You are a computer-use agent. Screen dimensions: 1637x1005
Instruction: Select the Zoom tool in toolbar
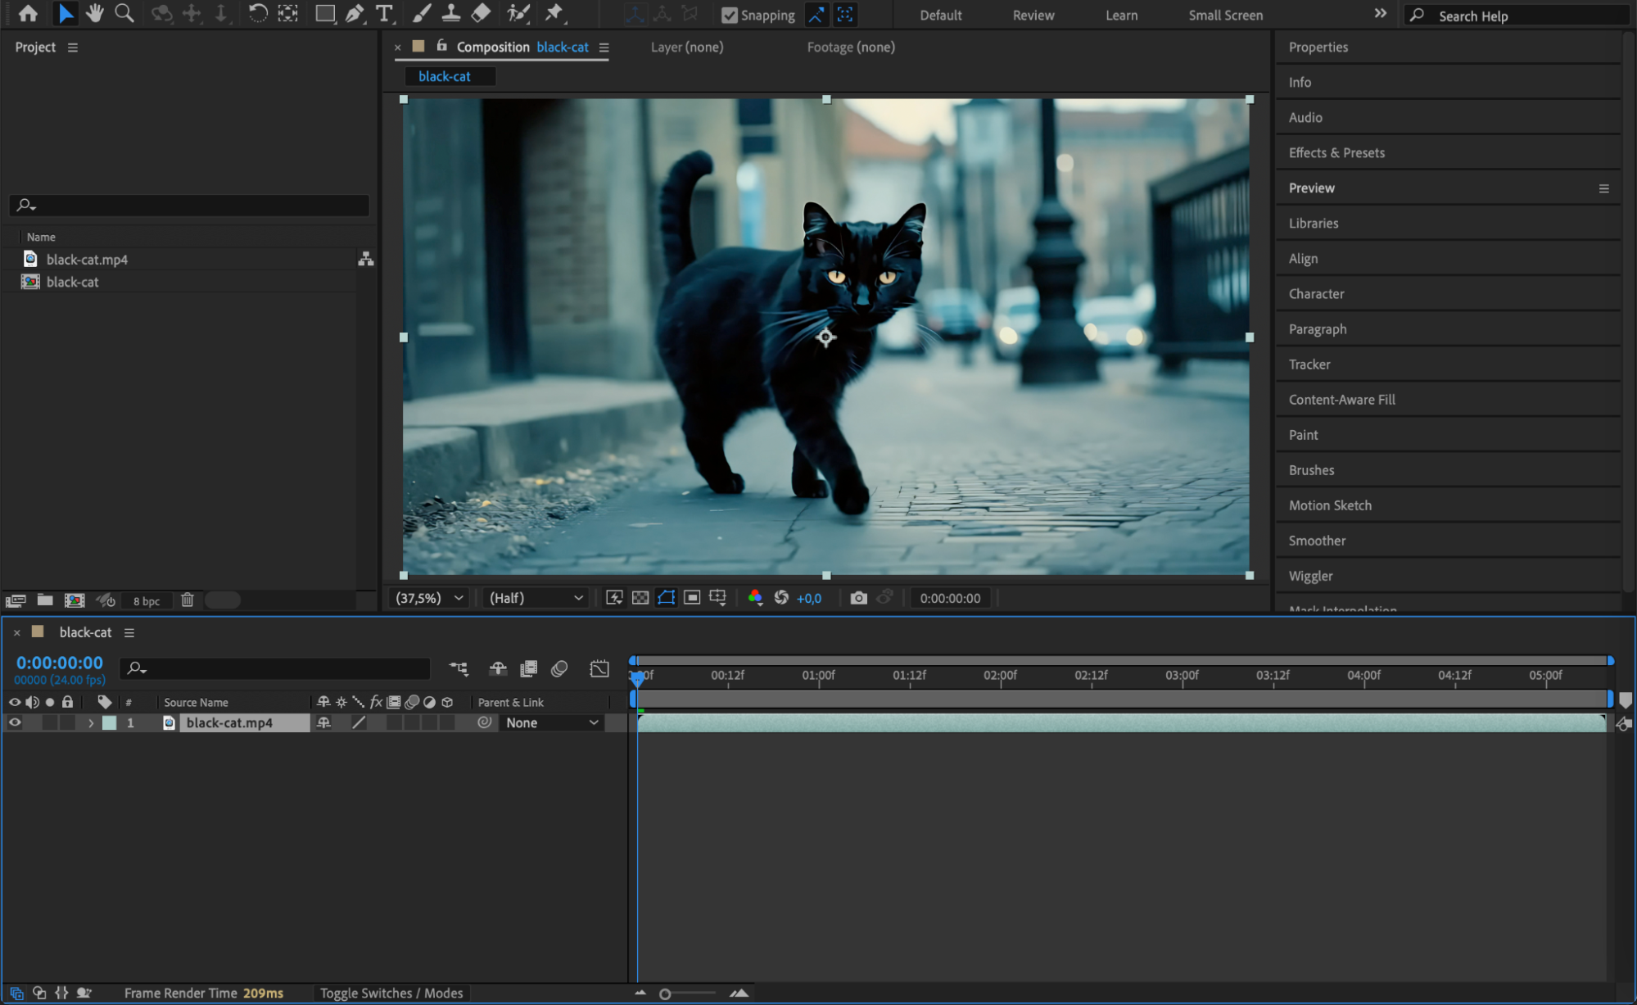tap(124, 13)
